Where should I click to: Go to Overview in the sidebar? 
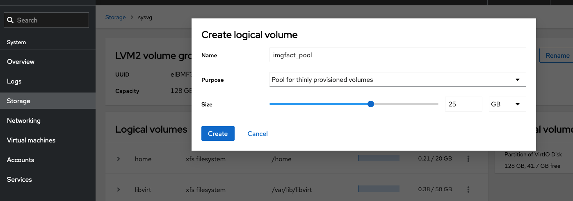(21, 61)
